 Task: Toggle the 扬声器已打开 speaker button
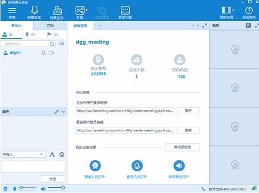pos(179,166)
